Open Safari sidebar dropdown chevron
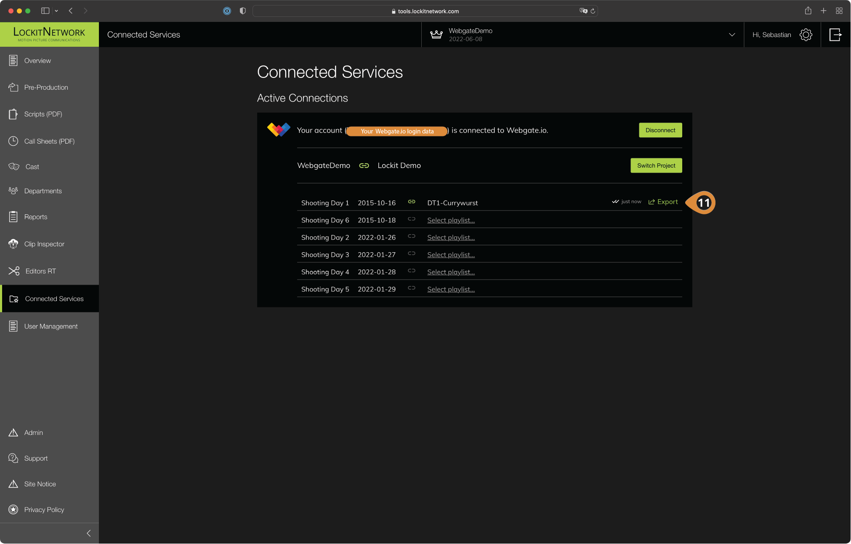Image resolution: width=851 pixels, height=544 pixels. tap(56, 11)
